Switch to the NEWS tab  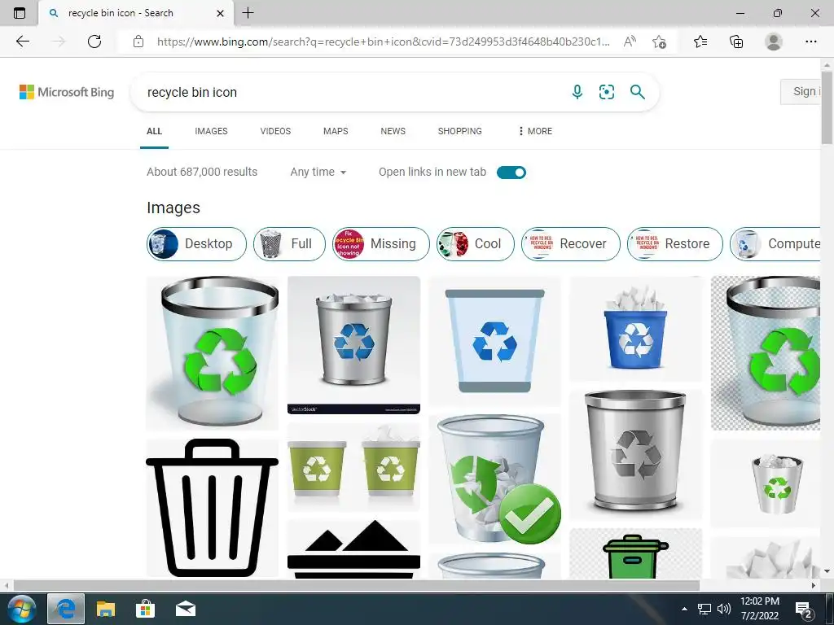click(393, 131)
